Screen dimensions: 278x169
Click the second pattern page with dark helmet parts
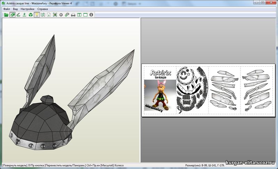click(x=192, y=90)
